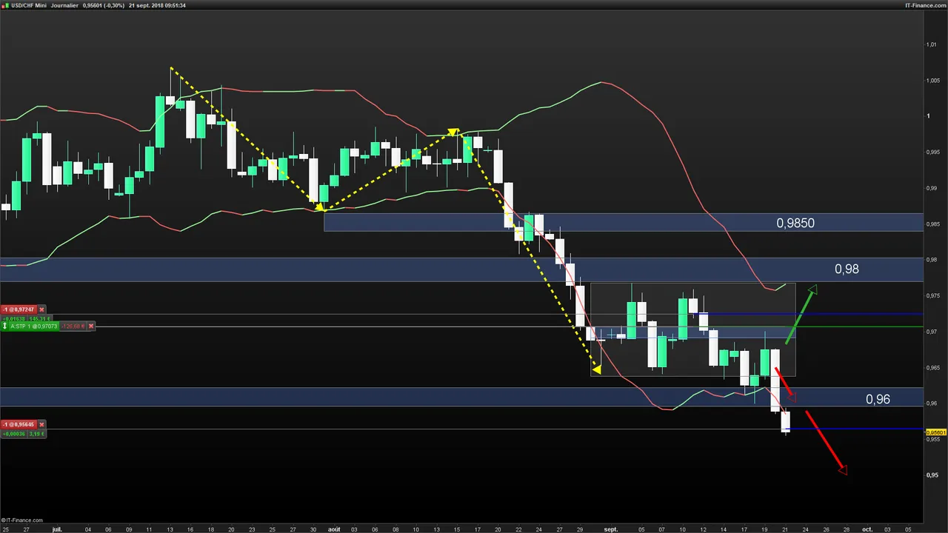Screen dimensions: 948x533
Task: Cancel the -1 @0,97247 position with its X
Action: click(x=41, y=309)
